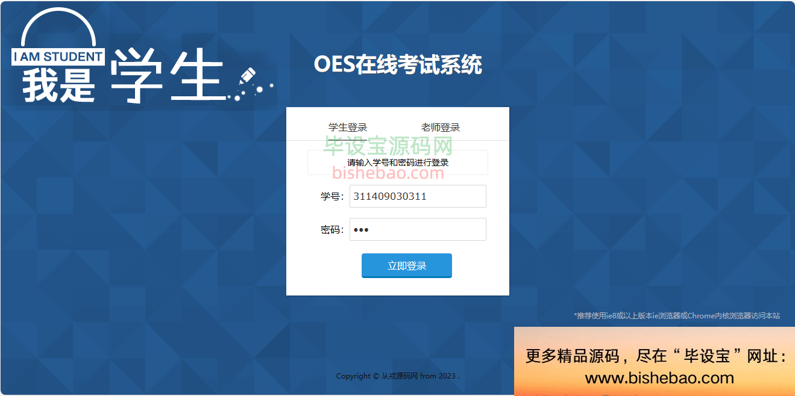Focus the 密码 password field
The height and width of the screenshot is (396, 795).
pyautogui.click(x=418, y=229)
